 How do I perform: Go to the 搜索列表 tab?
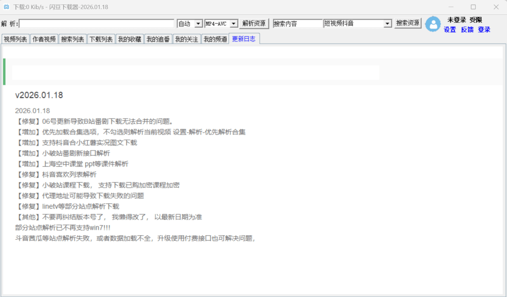coord(73,39)
